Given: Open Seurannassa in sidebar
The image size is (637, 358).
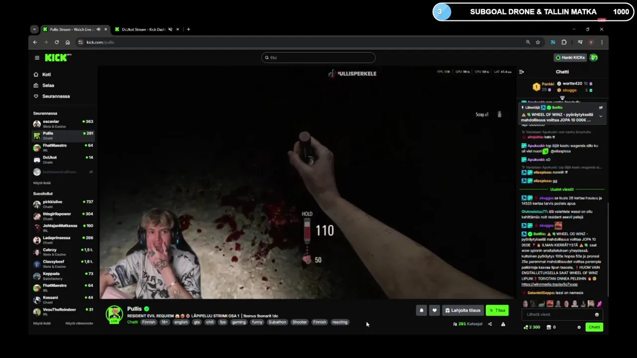Looking at the screenshot, I should [56, 96].
